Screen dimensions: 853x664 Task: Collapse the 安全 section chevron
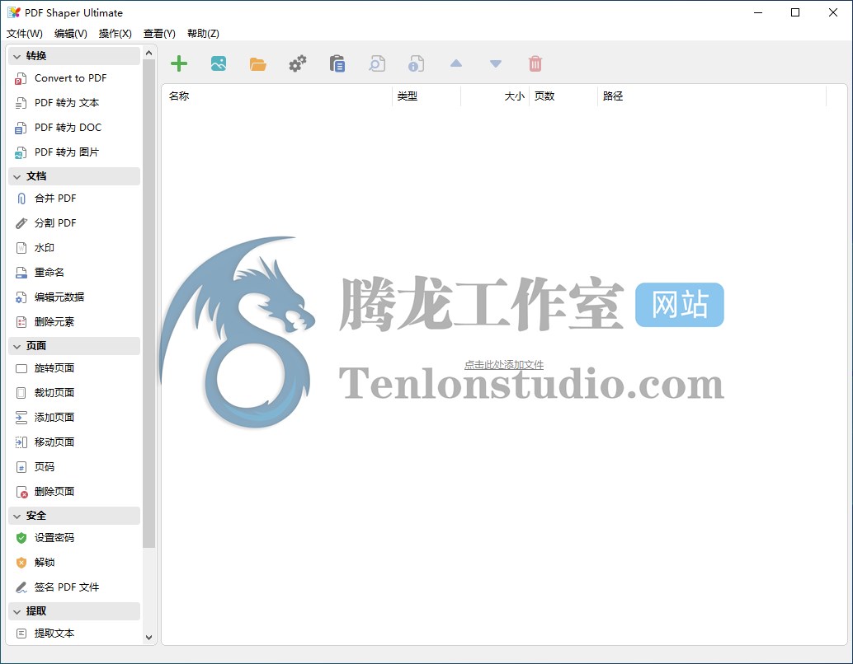pyautogui.click(x=16, y=517)
